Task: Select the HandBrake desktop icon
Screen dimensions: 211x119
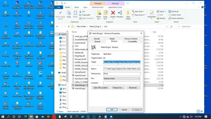Action: 29,104
